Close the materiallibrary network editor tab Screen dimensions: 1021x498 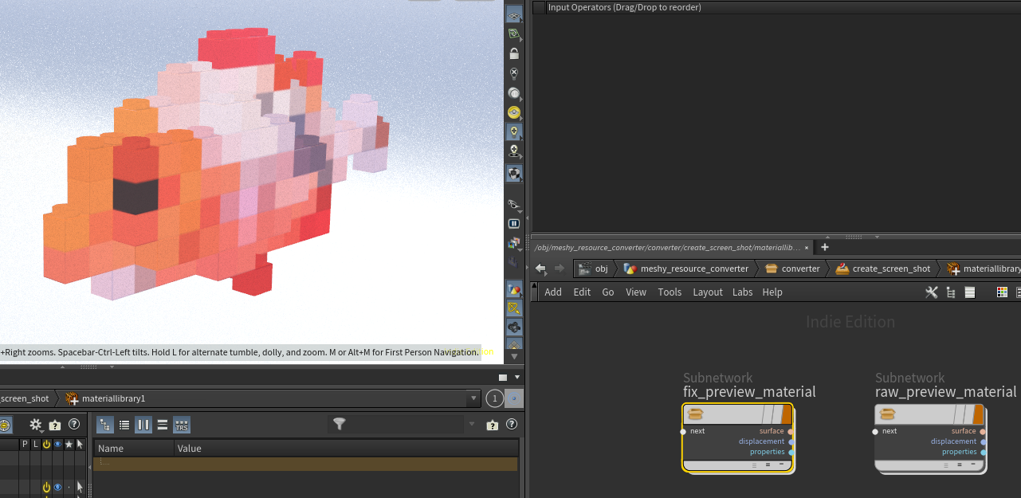(807, 248)
